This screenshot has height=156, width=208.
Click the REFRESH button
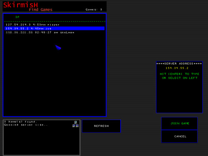102,126
